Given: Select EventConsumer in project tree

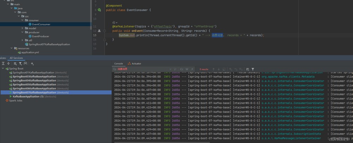Looking at the screenshot, I should coord(41,24).
